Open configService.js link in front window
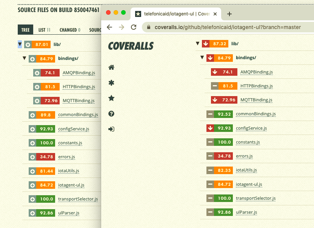This screenshot has width=314, height=228. [251, 128]
